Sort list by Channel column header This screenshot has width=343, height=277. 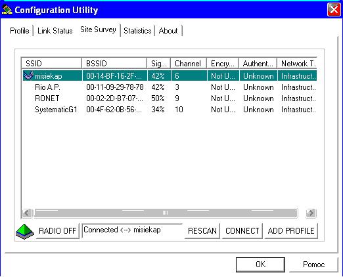[189, 64]
